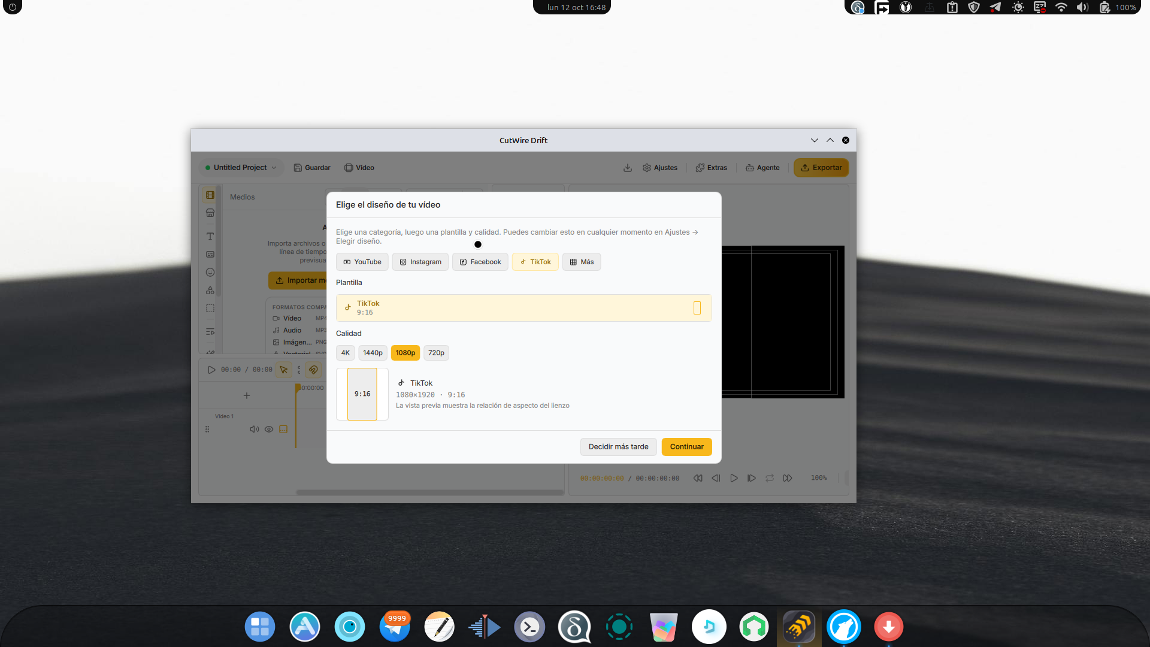Viewport: 1150px width, 647px height.
Task: Play the preview video
Action: 734,478
